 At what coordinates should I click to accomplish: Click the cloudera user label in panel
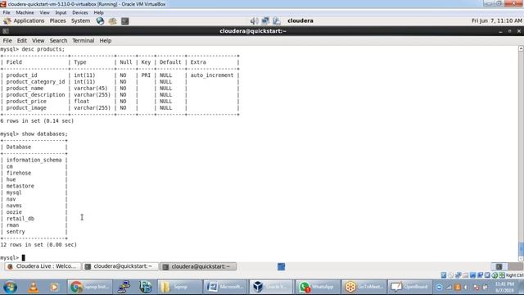(x=300, y=20)
